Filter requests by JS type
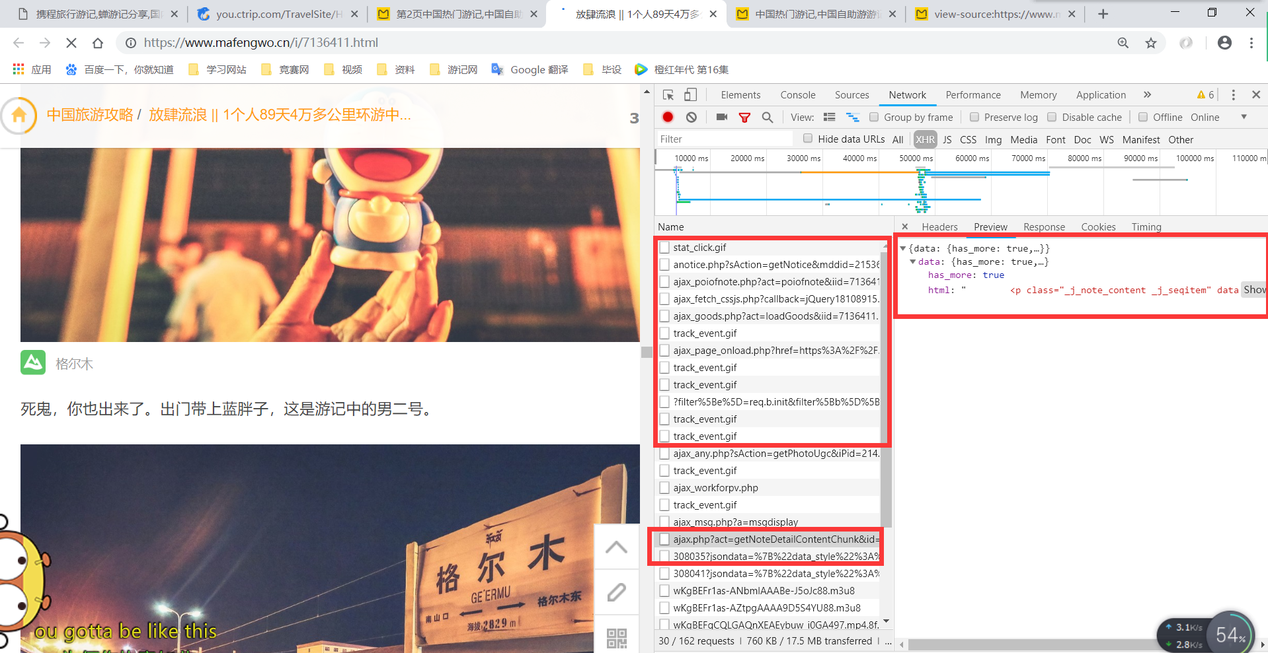This screenshot has height=653, width=1268. (947, 139)
